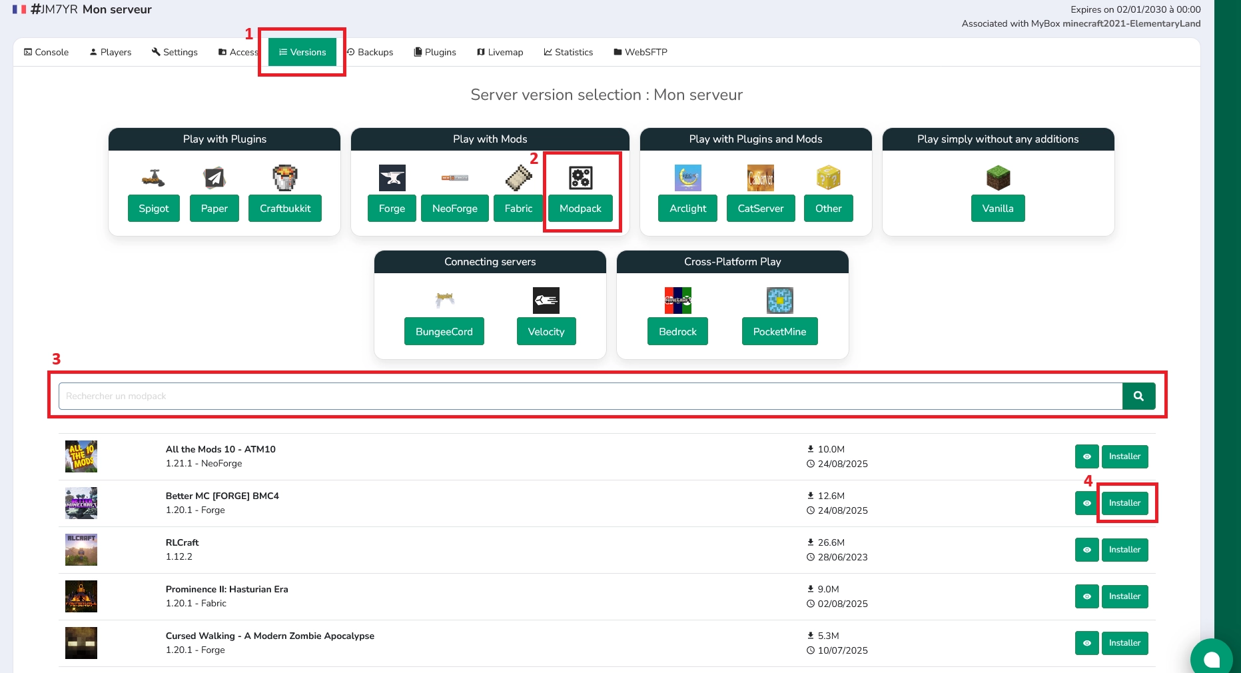The image size is (1241, 673).
Task: Switch to the Versions tab
Action: pyautogui.click(x=302, y=52)
